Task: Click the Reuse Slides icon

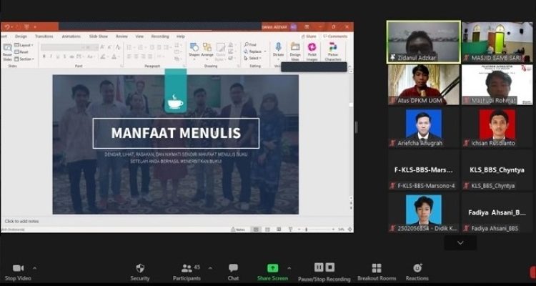Action: (x=7, y=48)
